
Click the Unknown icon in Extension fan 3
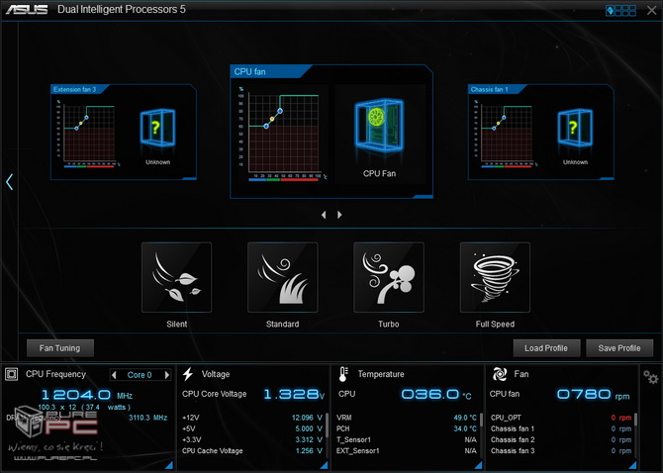(x=157, y=128)
